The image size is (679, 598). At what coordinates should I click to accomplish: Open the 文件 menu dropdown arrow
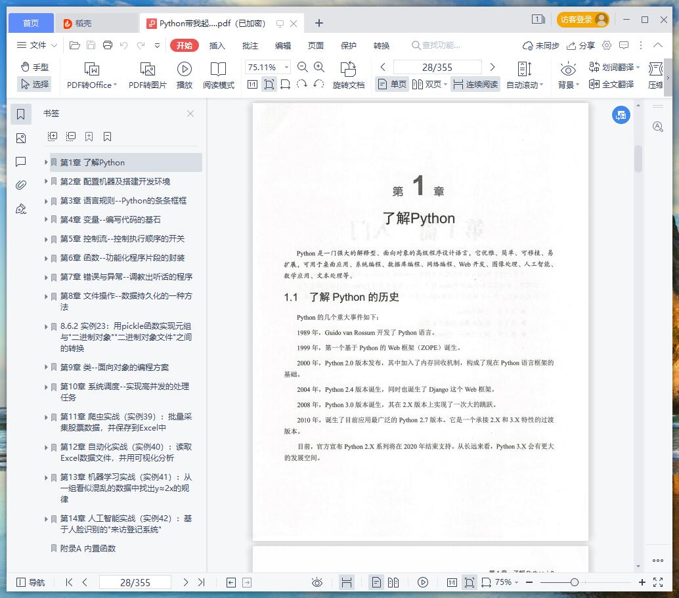coord(54,45)
